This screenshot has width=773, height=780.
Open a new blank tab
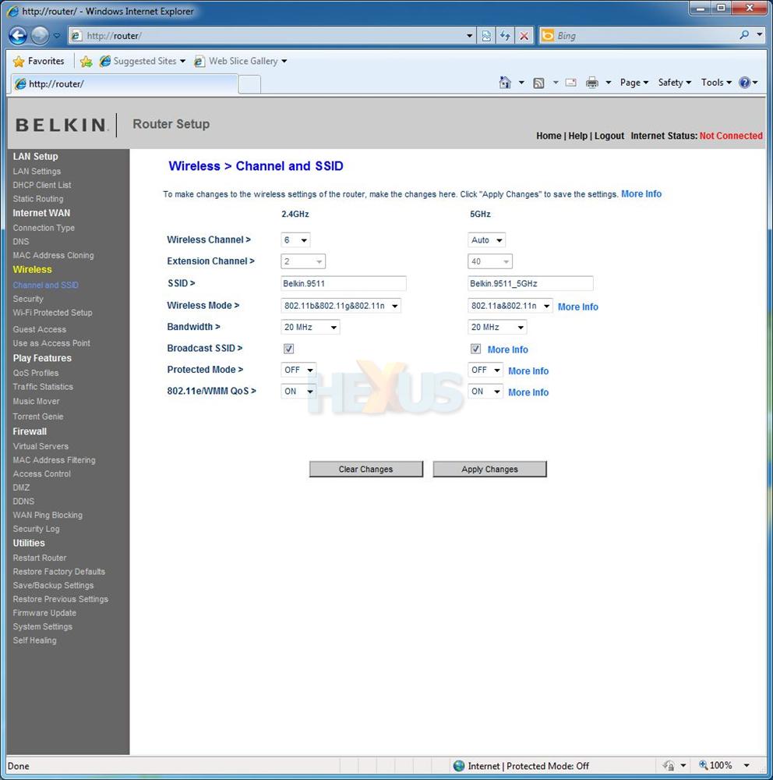[249, 84]
